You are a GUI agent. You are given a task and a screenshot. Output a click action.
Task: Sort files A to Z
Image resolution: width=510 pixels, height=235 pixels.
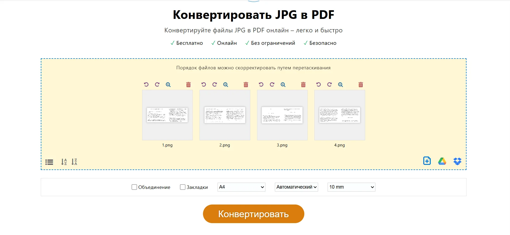click(x=64, y=162)
